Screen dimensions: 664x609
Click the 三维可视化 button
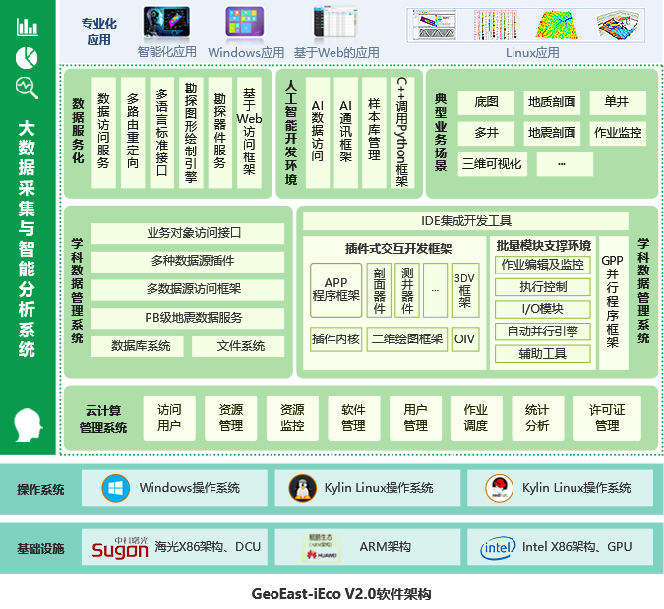click(x=492, y=163)
